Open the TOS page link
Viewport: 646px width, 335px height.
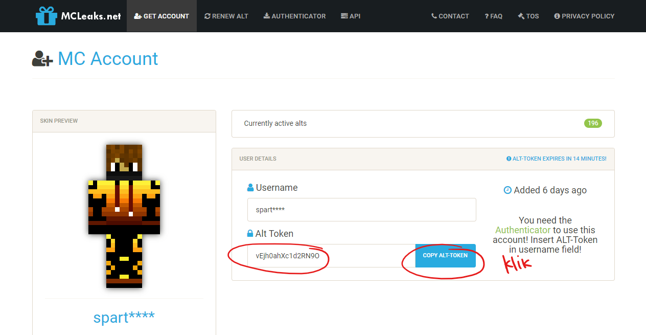(528, 16)
